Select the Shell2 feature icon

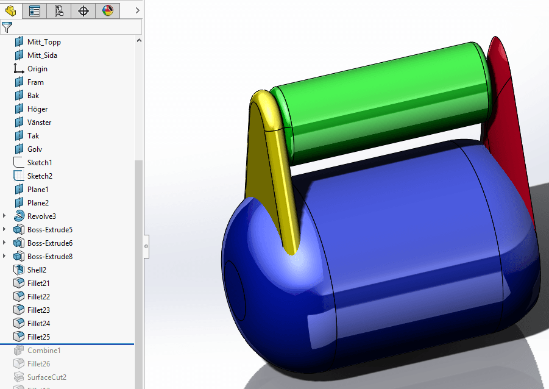click(19, 269)
